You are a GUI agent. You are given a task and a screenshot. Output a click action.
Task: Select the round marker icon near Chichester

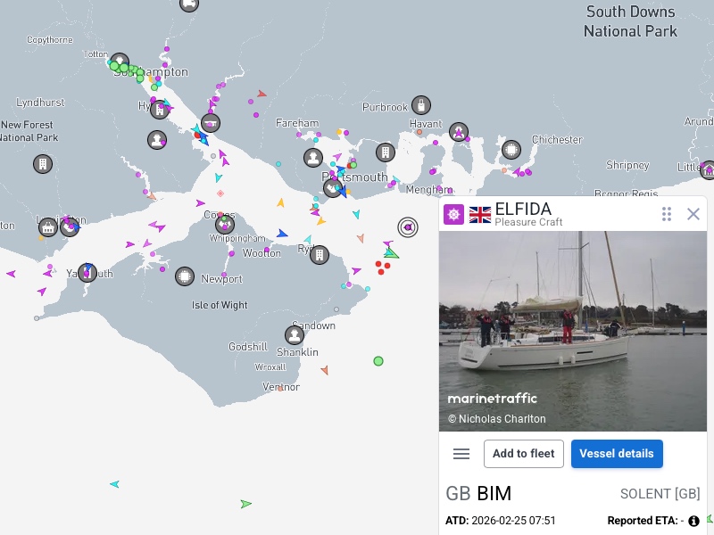coord(511,150)
